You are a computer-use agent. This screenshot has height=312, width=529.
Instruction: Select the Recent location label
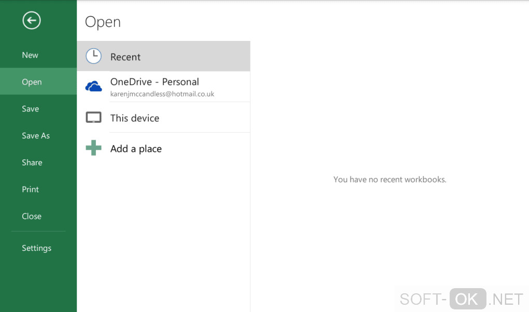[x=126, y=57]
